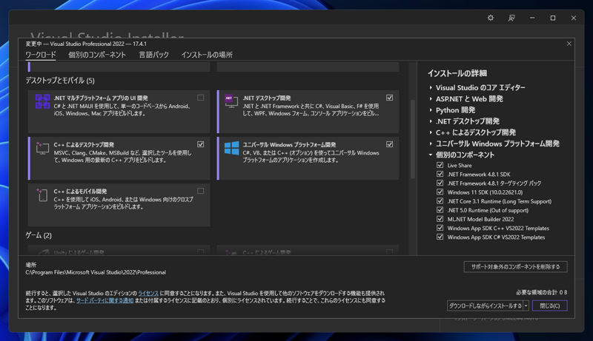Select the ワークロード tab
The width and height of the screenshot is (593, 341).
(x=41, y=55)
